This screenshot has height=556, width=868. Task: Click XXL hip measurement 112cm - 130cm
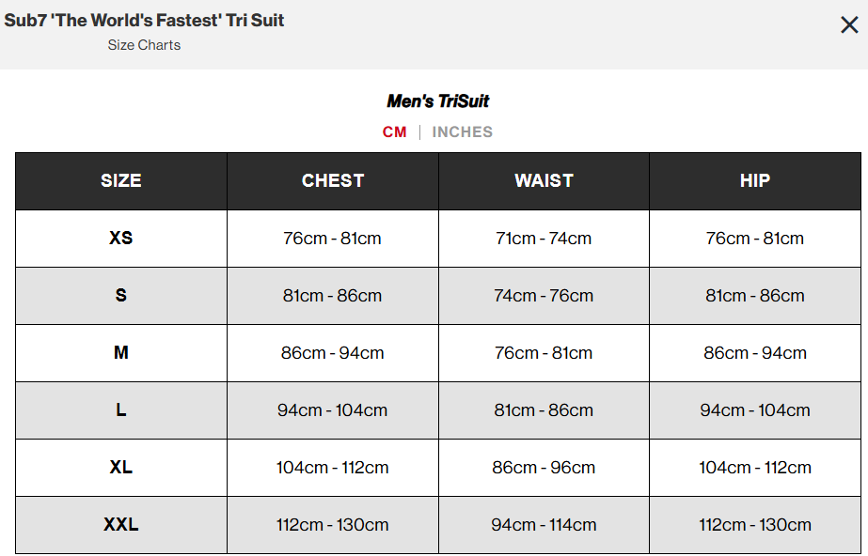coord(755,525)
